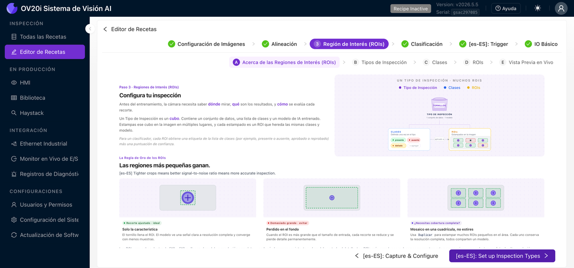Click the Tipo de Inspección diagram

pos(439,115)
